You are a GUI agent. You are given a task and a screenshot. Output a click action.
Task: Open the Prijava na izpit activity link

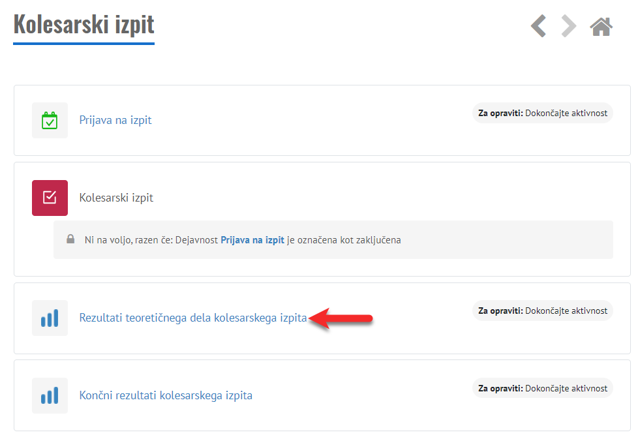click(115, 120)
